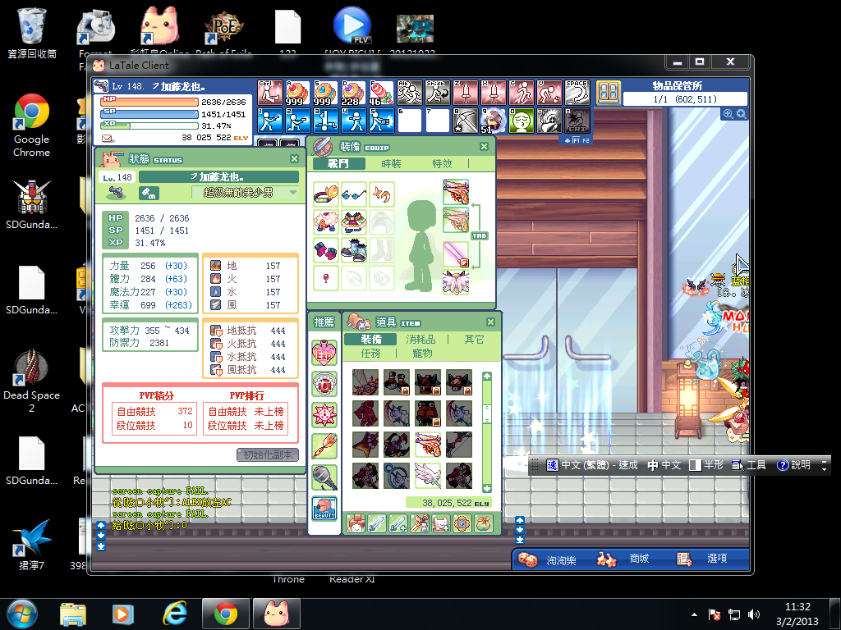
Task: Click the money bag icon at the inventory bottom
Action: 483,523
